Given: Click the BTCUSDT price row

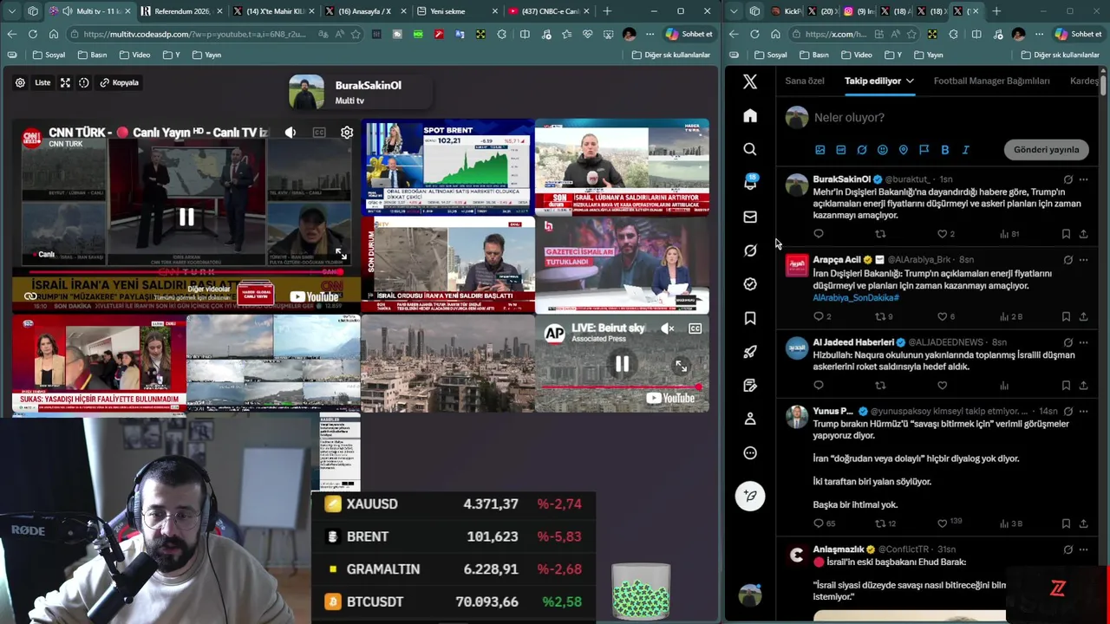Looking at the screenshot, I should click(x=454, y=601).
